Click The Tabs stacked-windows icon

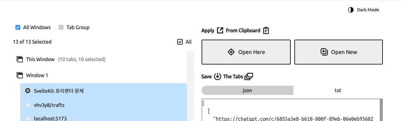249,76
